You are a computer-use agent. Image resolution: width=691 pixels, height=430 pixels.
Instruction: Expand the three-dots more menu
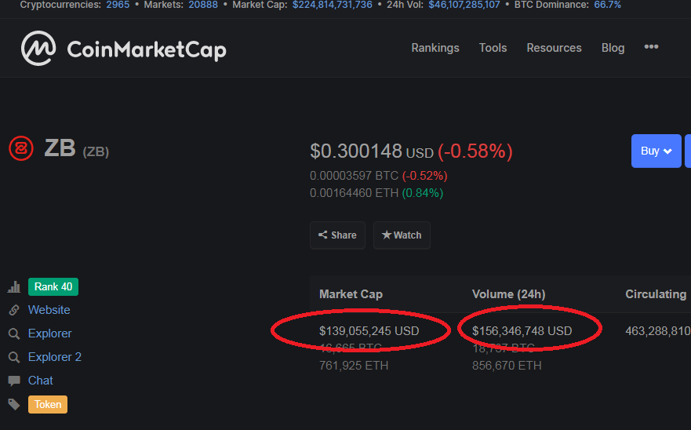tap(651, 47)
